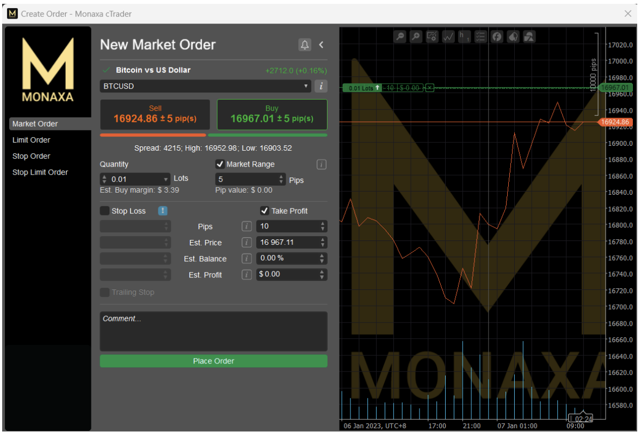Click the 02:24 countdown marker on chart
The image size is (641, 432).
click(581, 418)
